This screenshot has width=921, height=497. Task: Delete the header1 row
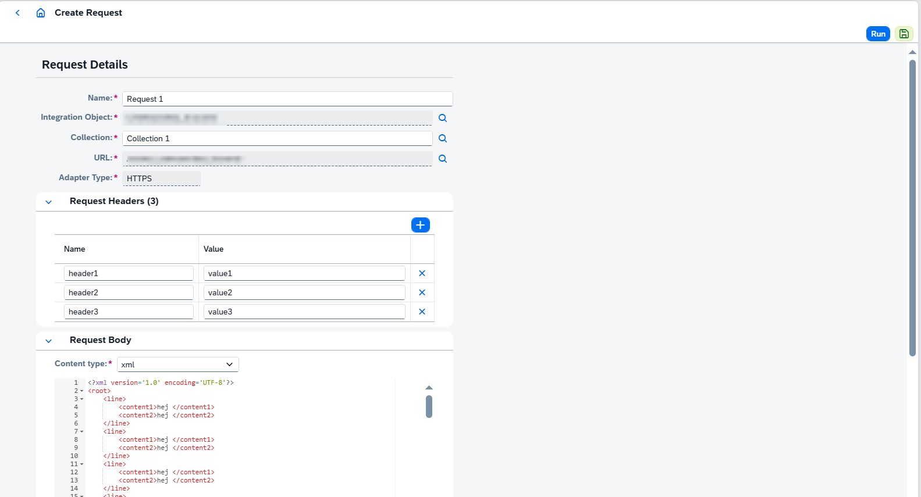pos(422,273)
